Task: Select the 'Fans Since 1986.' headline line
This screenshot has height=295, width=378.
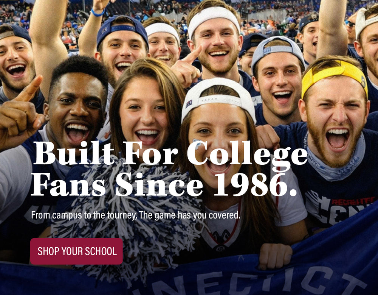Action: click(164, 184)
